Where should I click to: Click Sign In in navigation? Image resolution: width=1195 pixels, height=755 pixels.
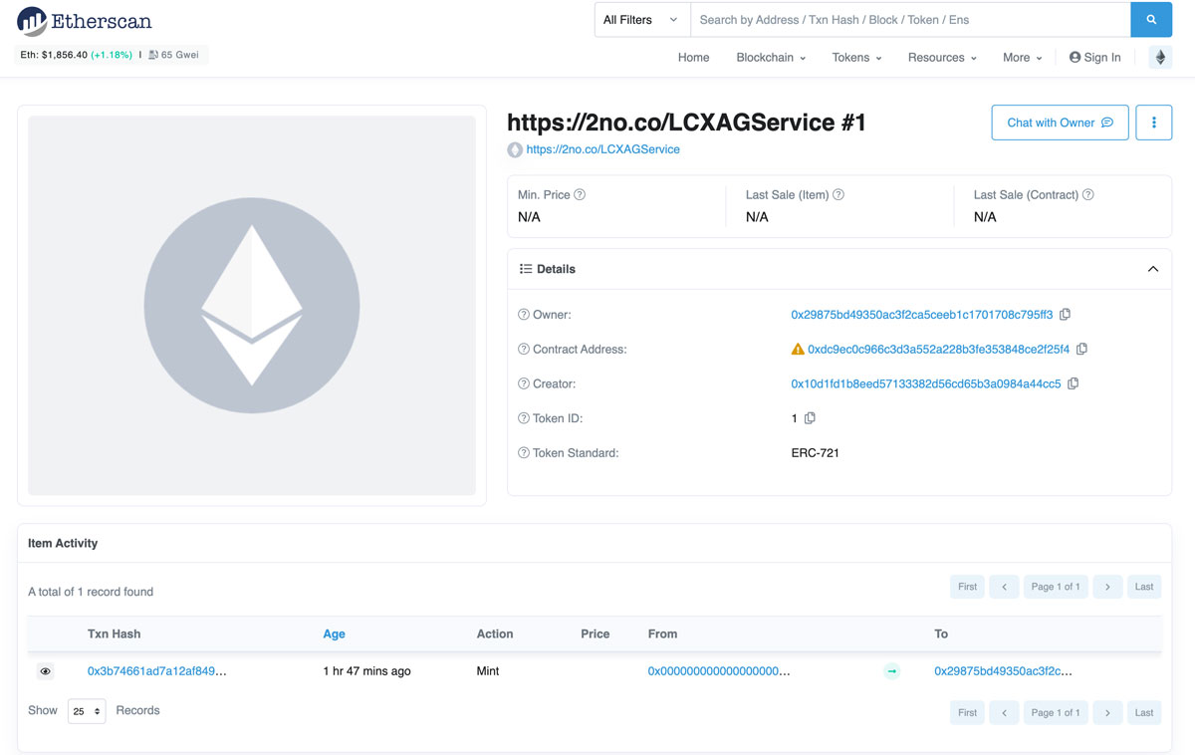1094,58
